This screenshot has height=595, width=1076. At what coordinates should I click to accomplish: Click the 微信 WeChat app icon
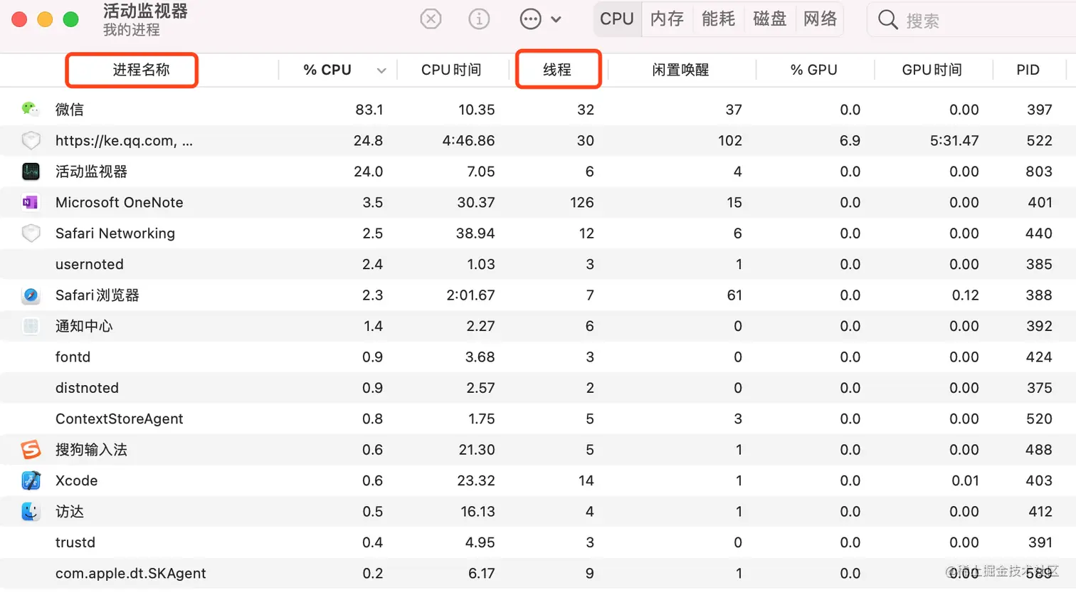[30, 109]
